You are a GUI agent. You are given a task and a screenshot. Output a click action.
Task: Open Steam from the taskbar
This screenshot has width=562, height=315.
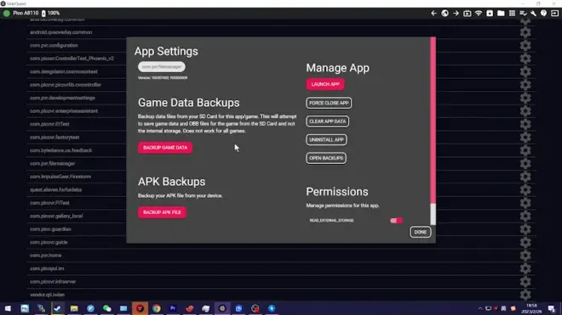click(57, 308)
